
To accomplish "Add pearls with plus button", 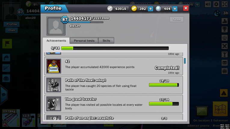I will (x=175, y=9).
